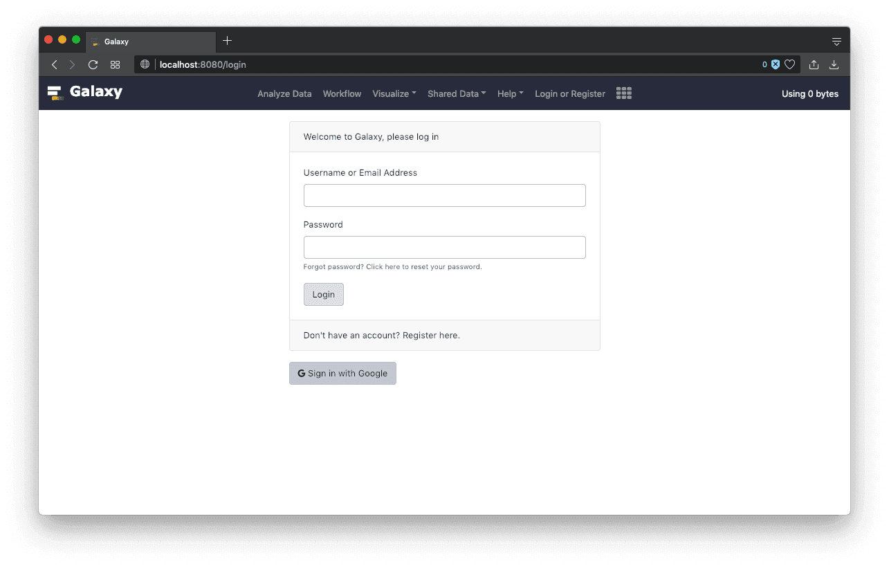The width and height of the screenshot is (889, 566).
Task: Sign in with Google button
Action: coord(342,373)
